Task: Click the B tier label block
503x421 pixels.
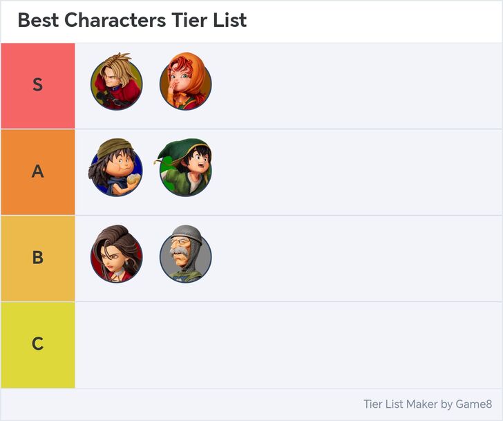Action: pyautogui.click(x=38, y=258)
